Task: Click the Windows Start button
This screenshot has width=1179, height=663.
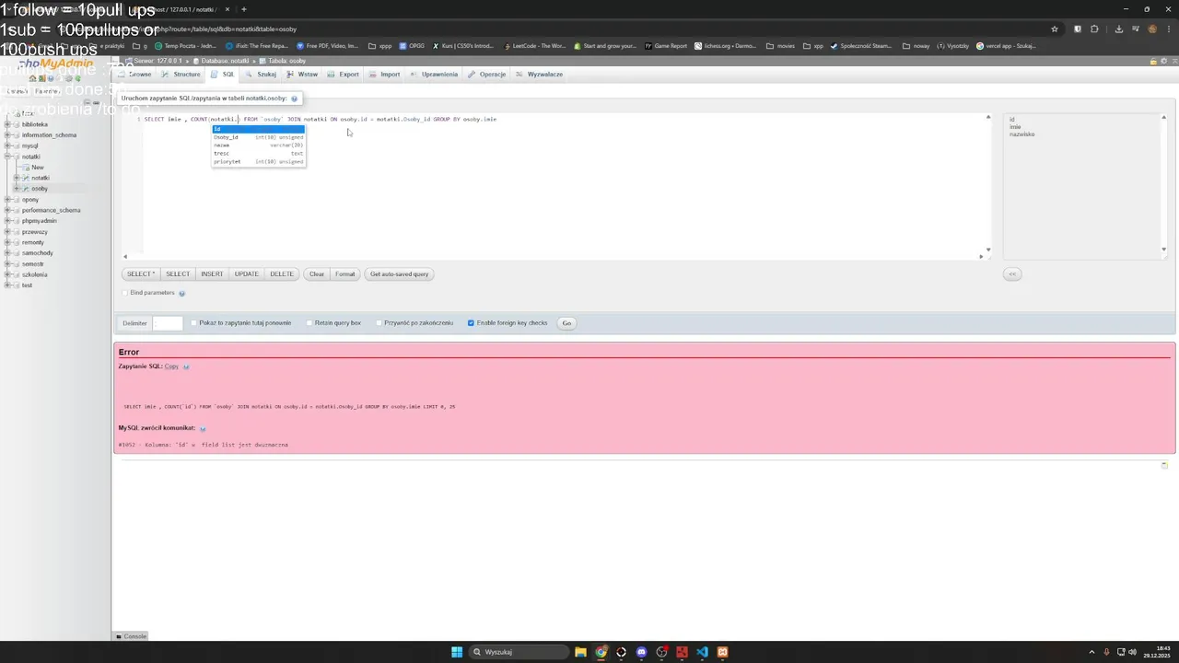Action: (457, 652)
